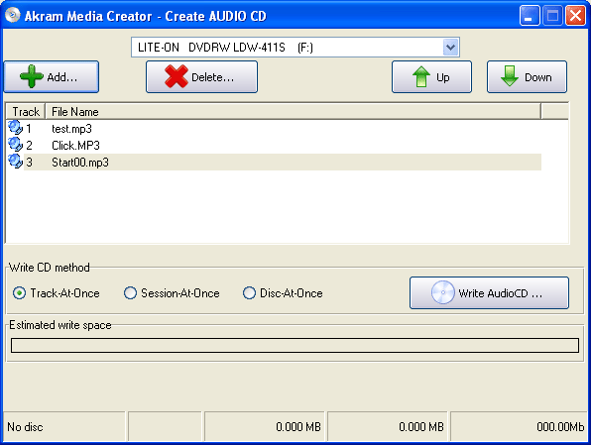Select the Click.MP3 row in the list

click(275, 145)
